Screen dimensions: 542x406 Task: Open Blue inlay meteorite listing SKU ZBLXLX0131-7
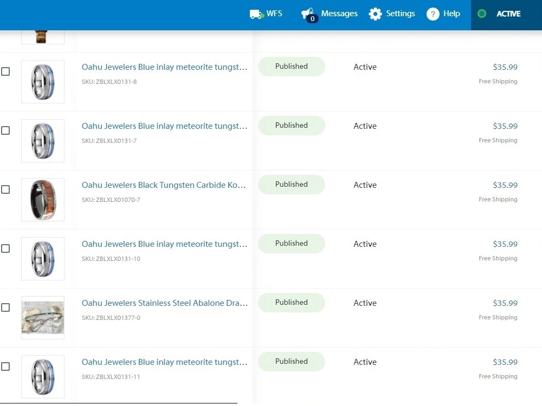[165, 126]
